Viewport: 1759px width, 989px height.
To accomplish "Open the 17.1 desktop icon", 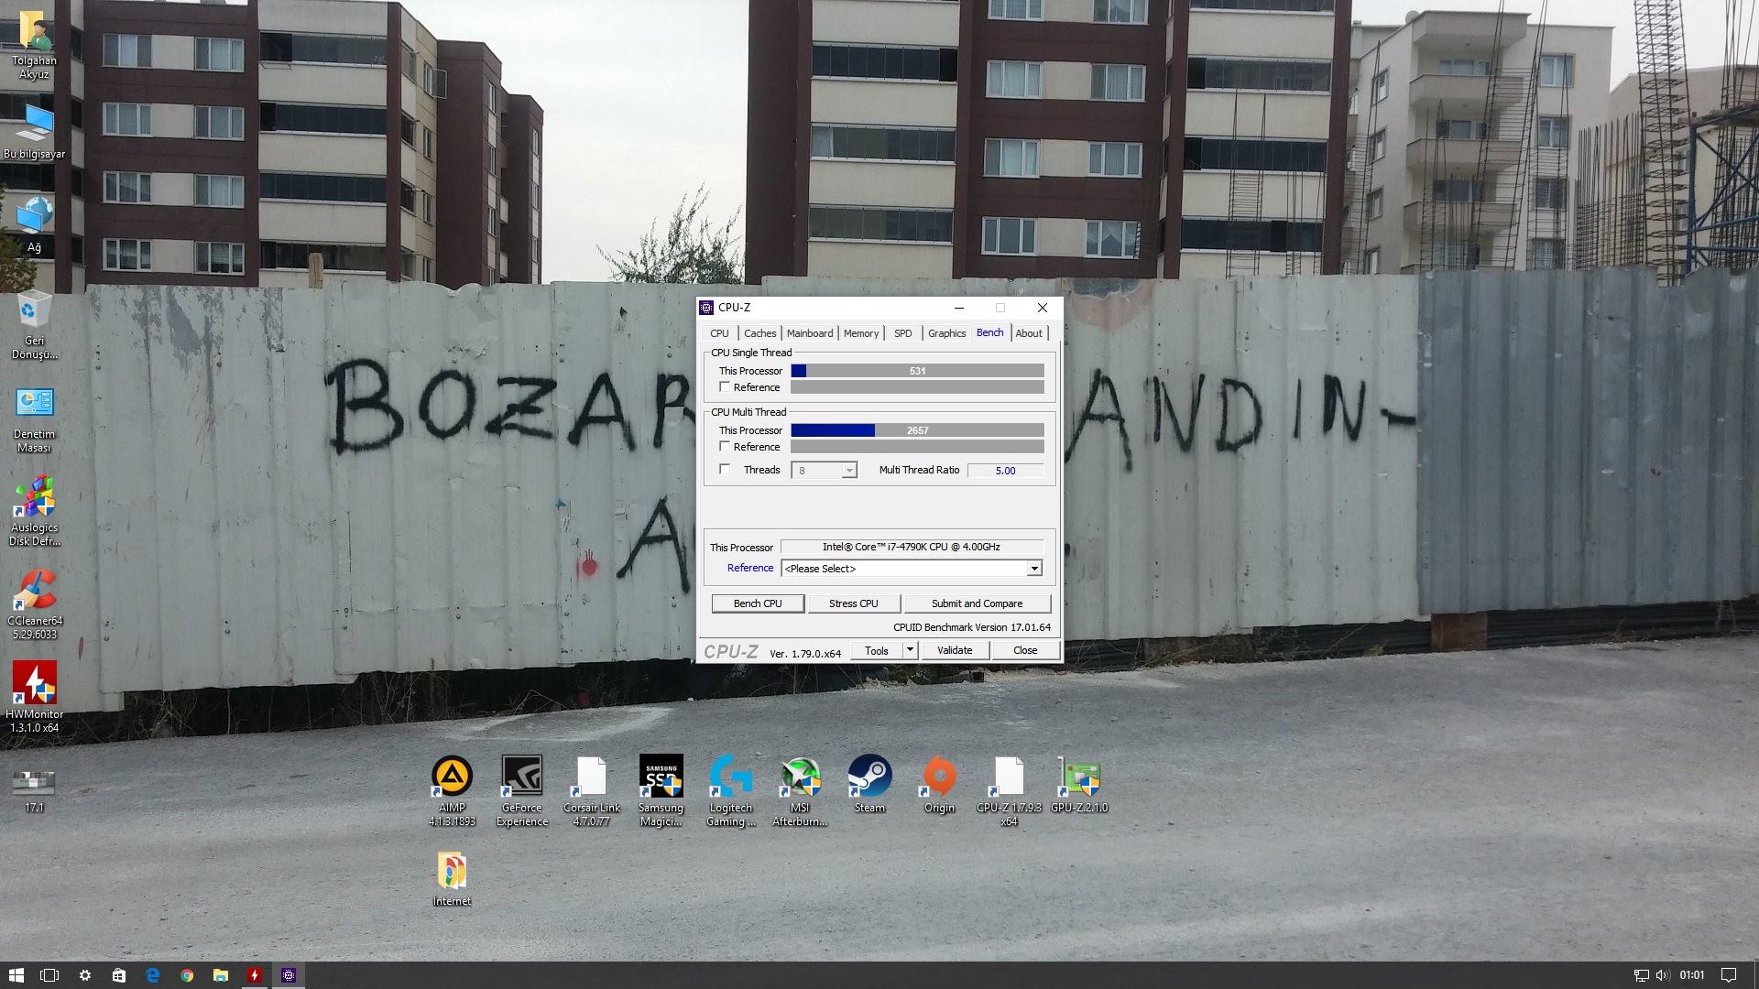I will tap(34, 789).
